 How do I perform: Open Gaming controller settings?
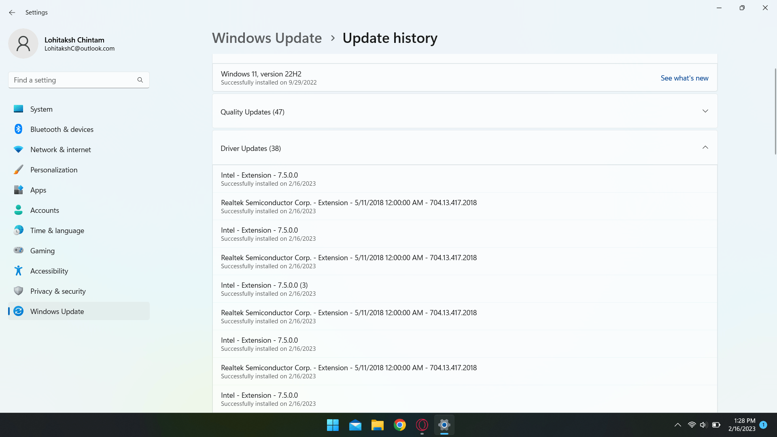[18, 250]
